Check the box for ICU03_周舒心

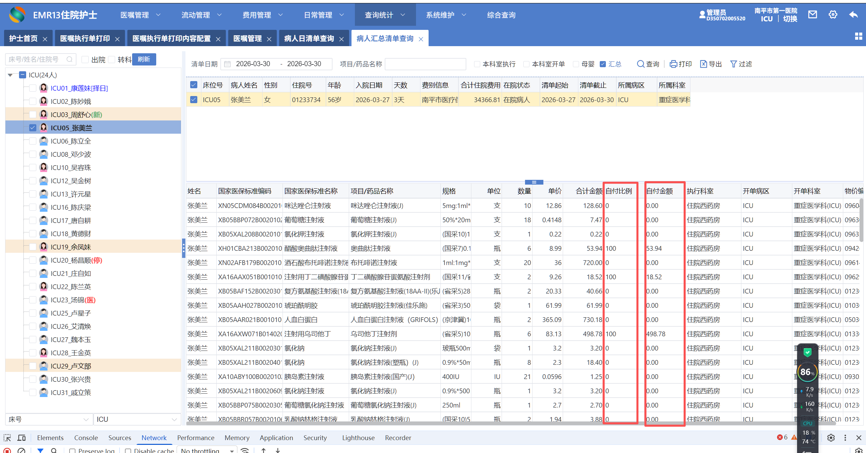(x=33, y=115)
